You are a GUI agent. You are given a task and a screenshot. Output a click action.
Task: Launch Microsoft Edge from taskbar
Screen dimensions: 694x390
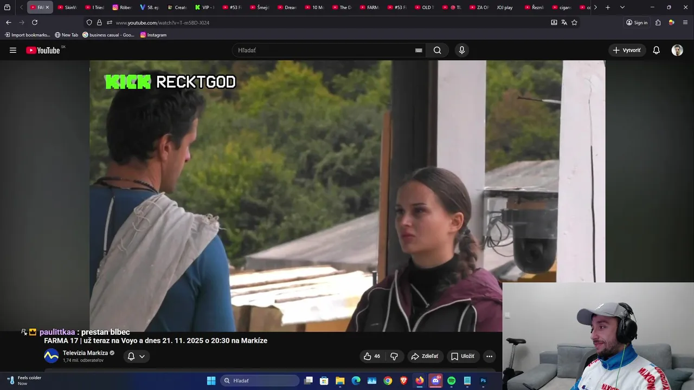pos(356,381)
